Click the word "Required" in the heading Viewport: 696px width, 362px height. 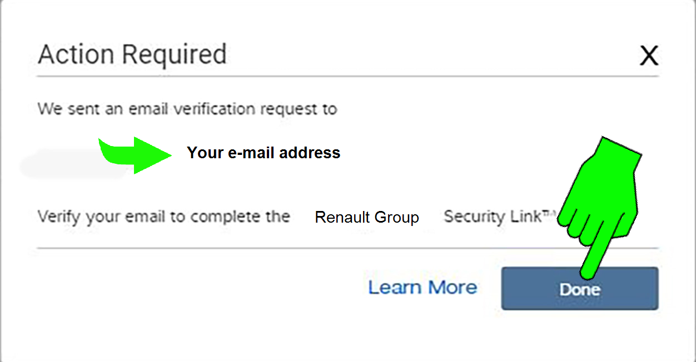174,55
